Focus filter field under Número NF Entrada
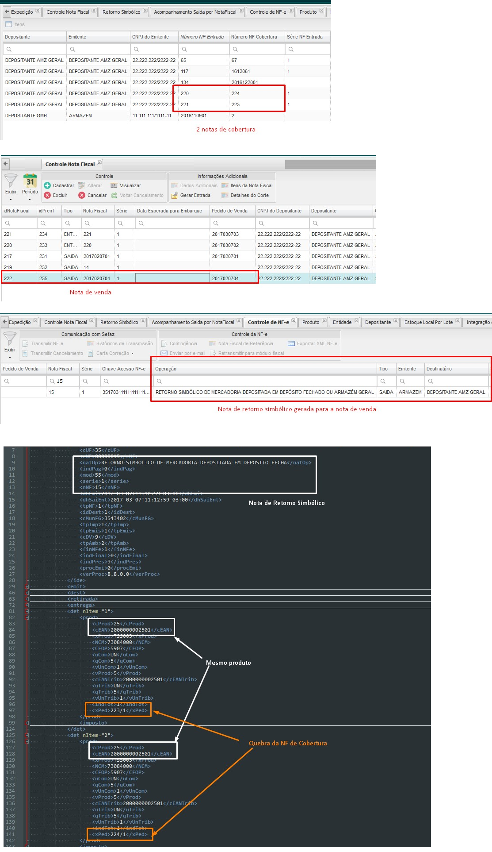492x852 pixels. (x=204, y=49)
